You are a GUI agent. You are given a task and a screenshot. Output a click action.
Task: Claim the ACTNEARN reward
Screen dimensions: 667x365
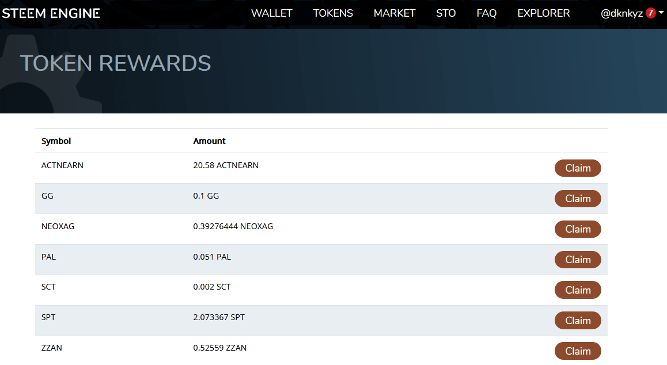click(578, 168)
